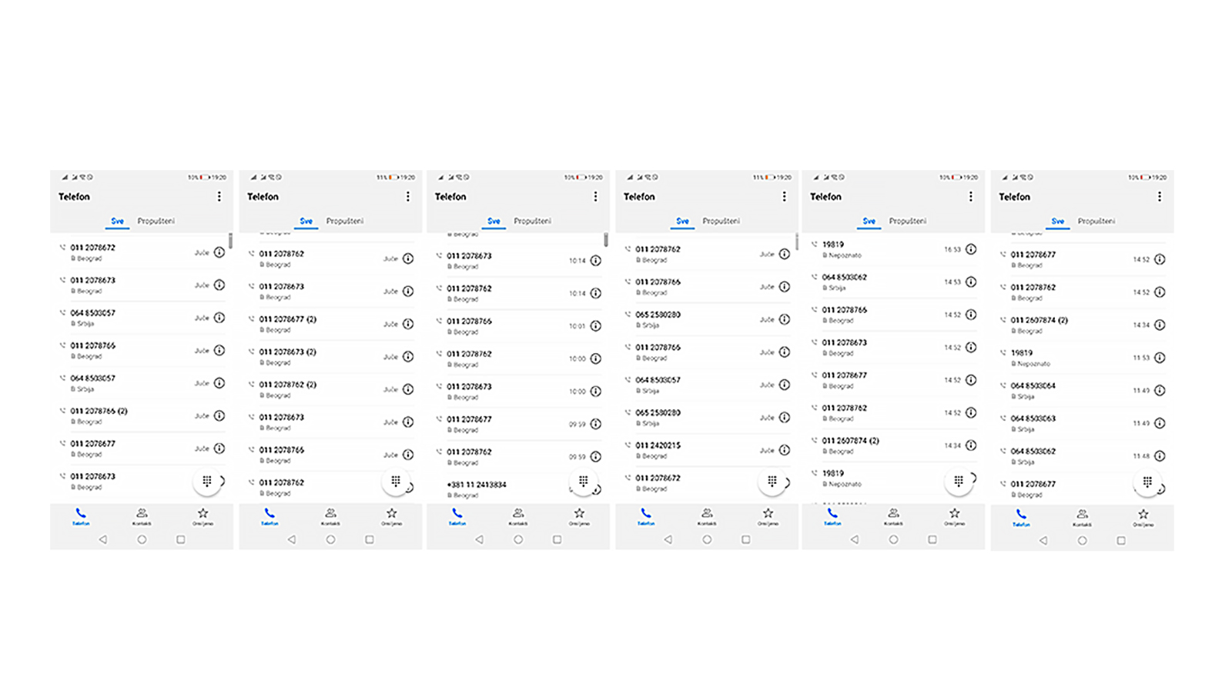Select the Sve tab in the sixth screen

click(1058, 221)
